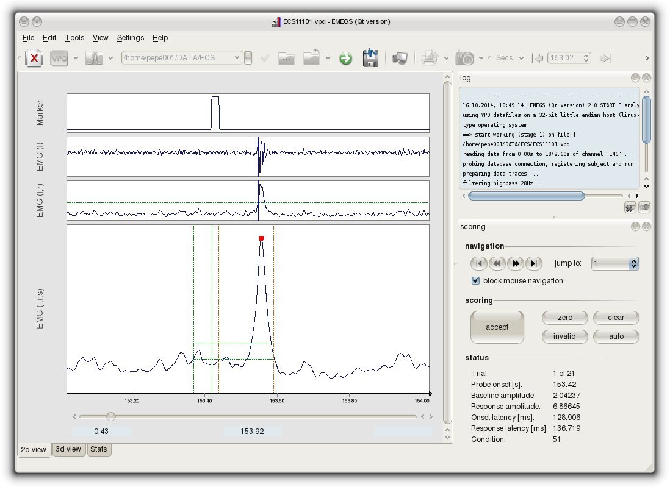Click the green arrow go icon
Screen dimensions: 670x487
346,59
